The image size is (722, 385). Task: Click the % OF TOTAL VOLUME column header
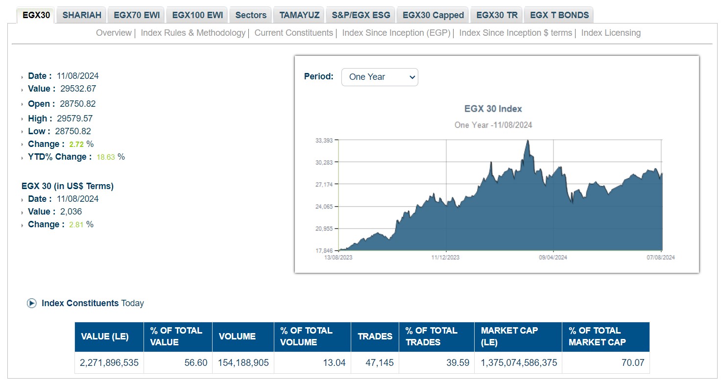coord(313,337)
